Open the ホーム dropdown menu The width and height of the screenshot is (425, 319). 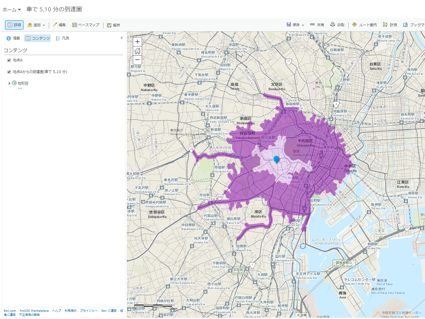click(12, 9)
